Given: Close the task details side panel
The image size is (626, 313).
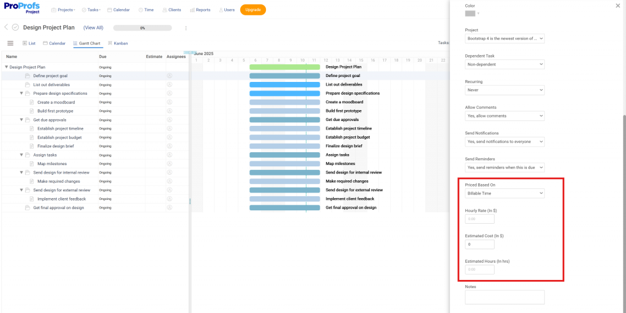Looking at the screenshot, I should (x=618, y=6).
